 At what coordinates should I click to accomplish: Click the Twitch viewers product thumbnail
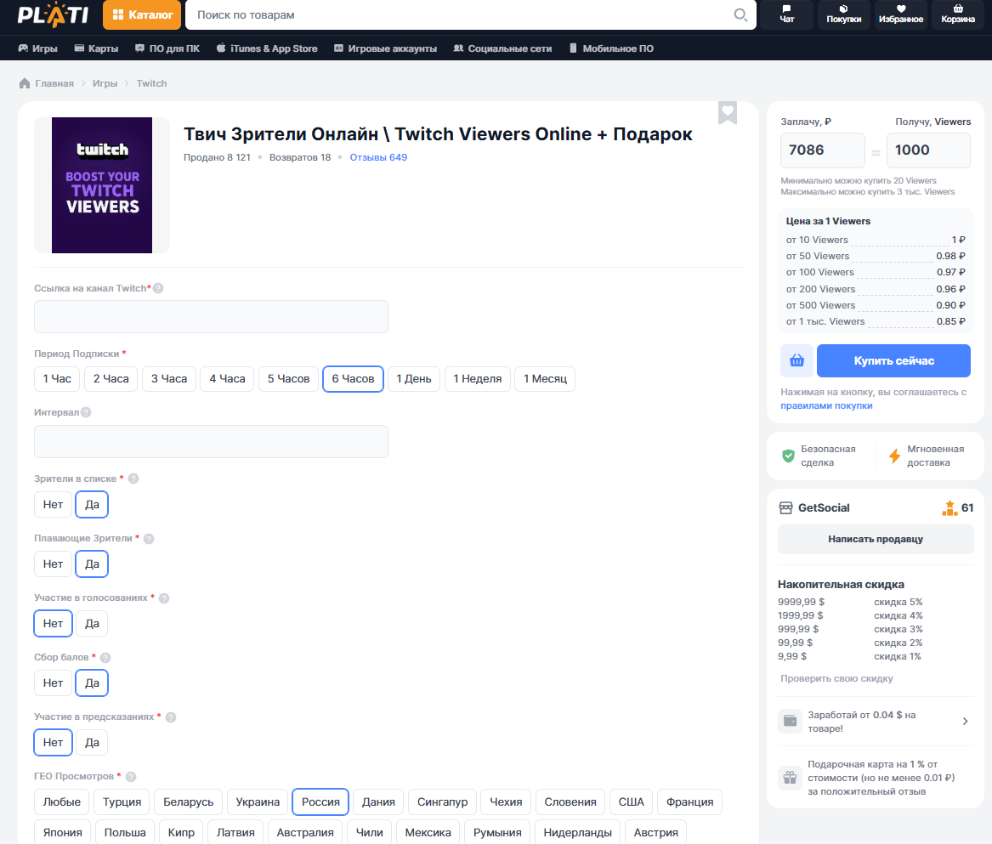pos(102,185)
